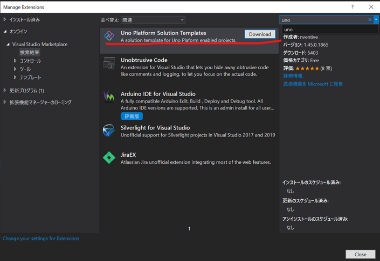Click the Silverlight unofficial support description

tap(198, 135)
